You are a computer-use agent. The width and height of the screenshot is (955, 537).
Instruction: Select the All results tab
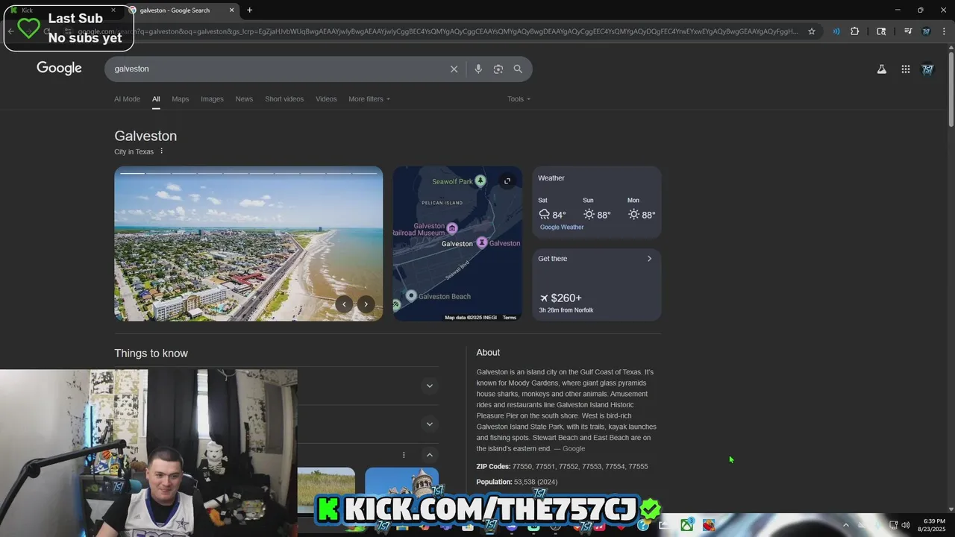coord(156,99)
